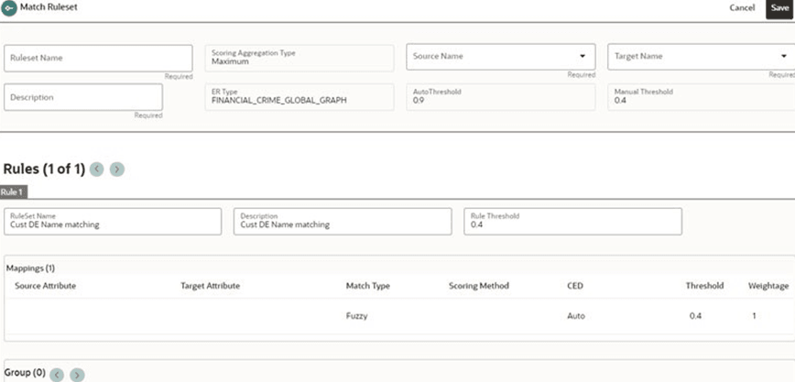This screenshot has width=795, height=382.
Task: Go to next group arrow
Action: pyautogui.click(x=77, y=375)
